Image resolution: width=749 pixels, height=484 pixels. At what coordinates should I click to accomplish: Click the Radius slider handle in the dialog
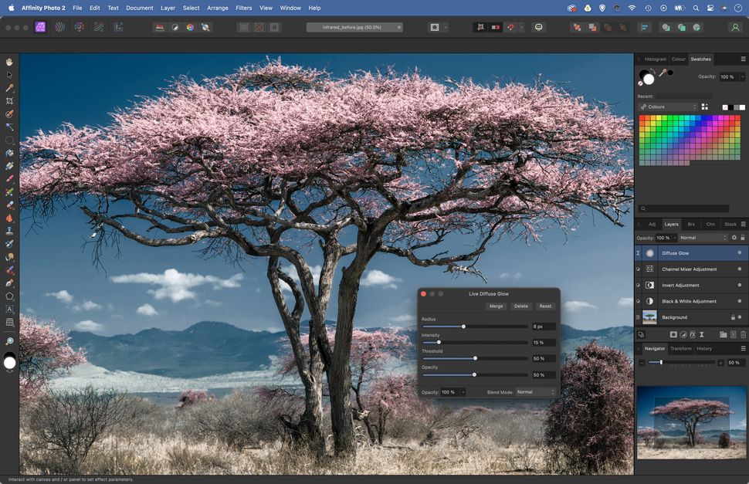tap(463, 327)
